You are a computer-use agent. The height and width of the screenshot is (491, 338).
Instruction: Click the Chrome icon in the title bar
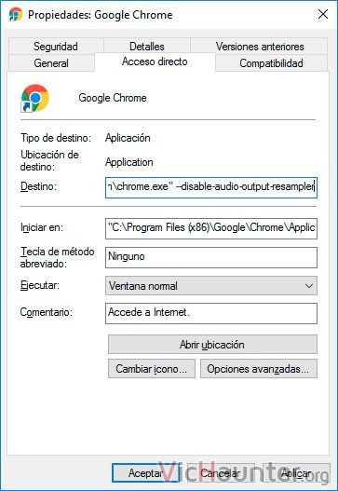16,14
